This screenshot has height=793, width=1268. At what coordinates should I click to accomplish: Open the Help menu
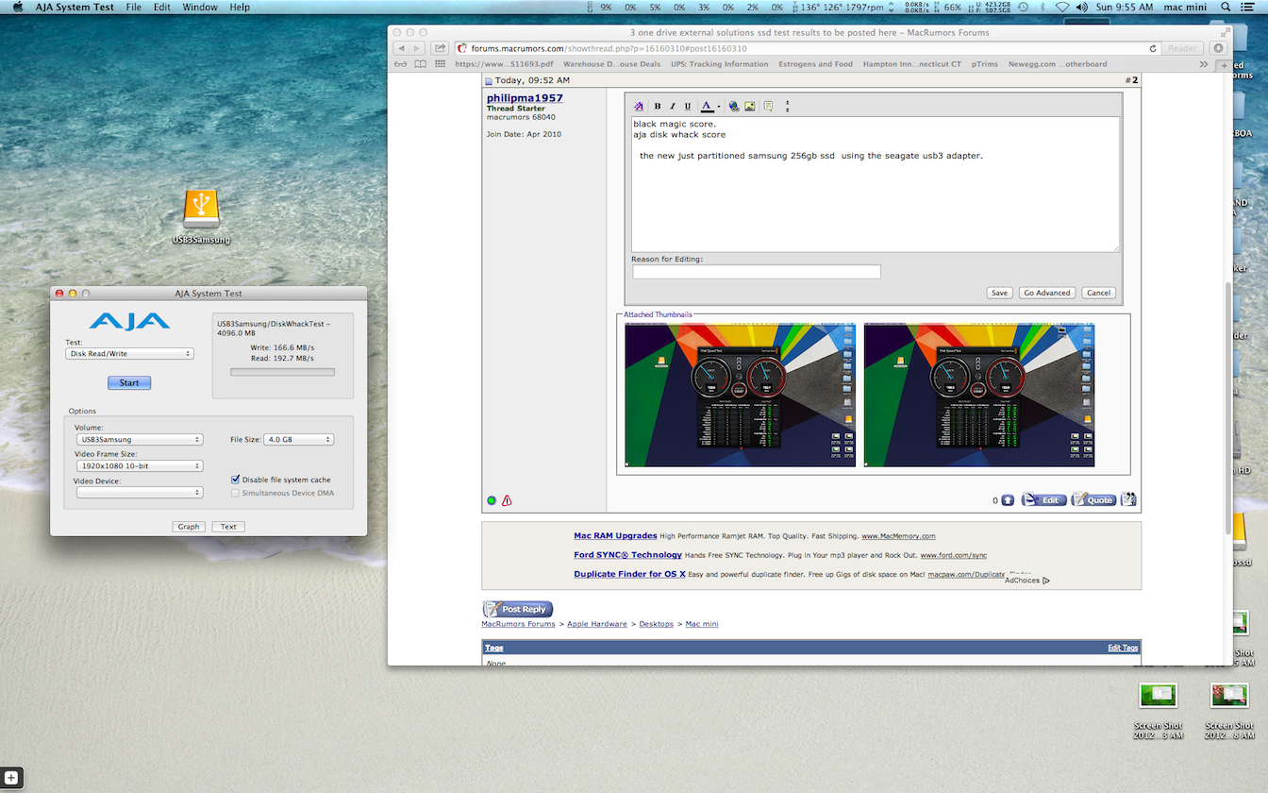point(240,7)
